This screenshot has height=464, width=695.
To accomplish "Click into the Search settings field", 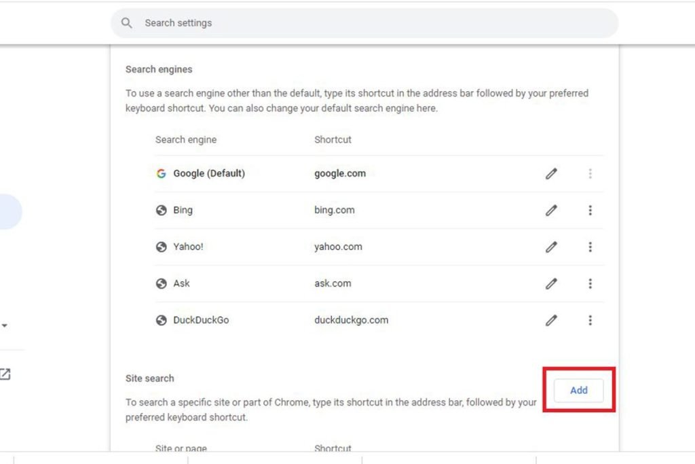I will (364, 23).
